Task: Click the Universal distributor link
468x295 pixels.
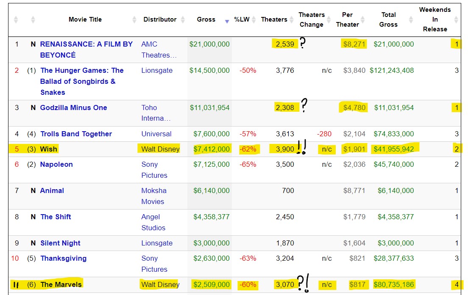Action: tap(156, 134)
